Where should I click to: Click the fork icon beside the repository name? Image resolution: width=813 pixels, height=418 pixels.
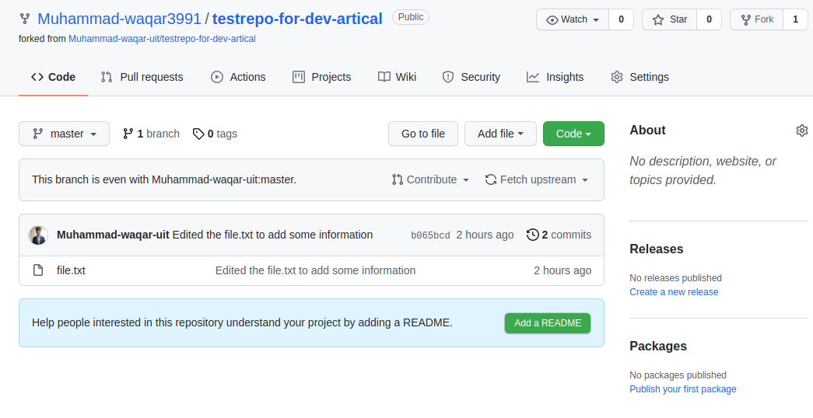(x=24, y=19)
